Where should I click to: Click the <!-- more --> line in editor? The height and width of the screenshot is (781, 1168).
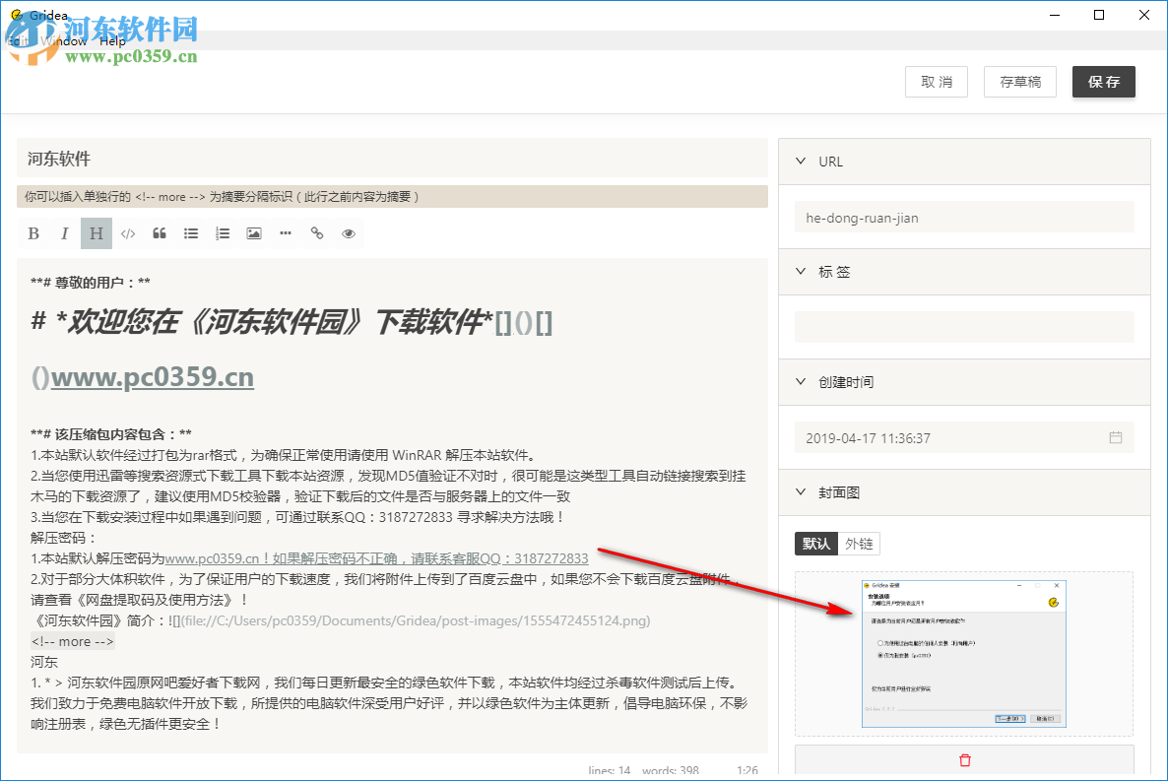(72, 642)
